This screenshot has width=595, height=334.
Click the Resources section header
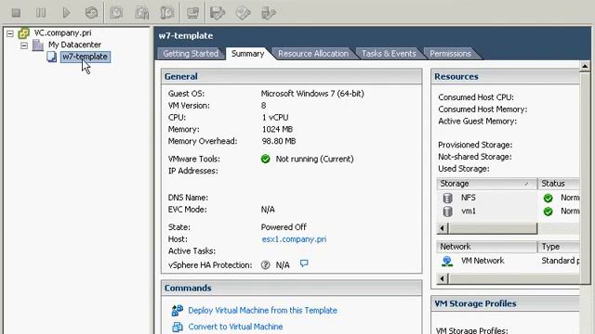click(x=506, y=76)
